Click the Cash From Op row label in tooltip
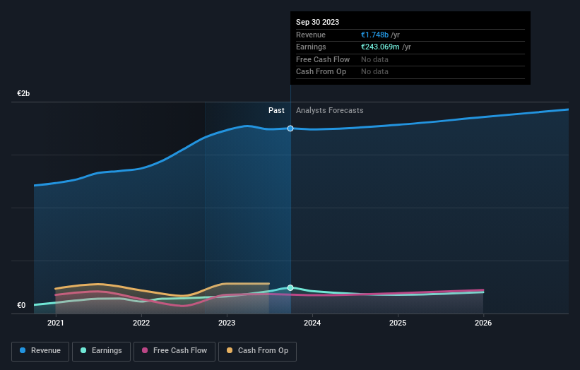580x370 pixels. click(x=321, y=72)
